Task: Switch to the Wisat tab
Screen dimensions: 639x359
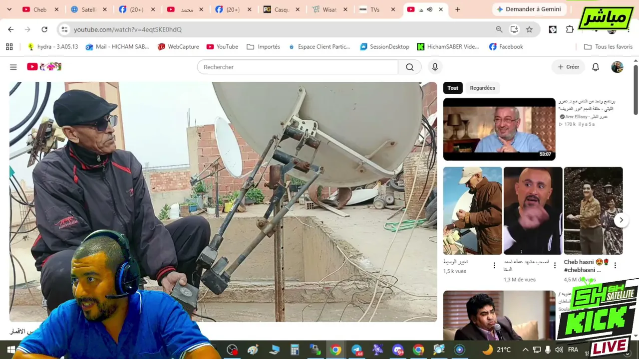Action: [x=329, y=9]
